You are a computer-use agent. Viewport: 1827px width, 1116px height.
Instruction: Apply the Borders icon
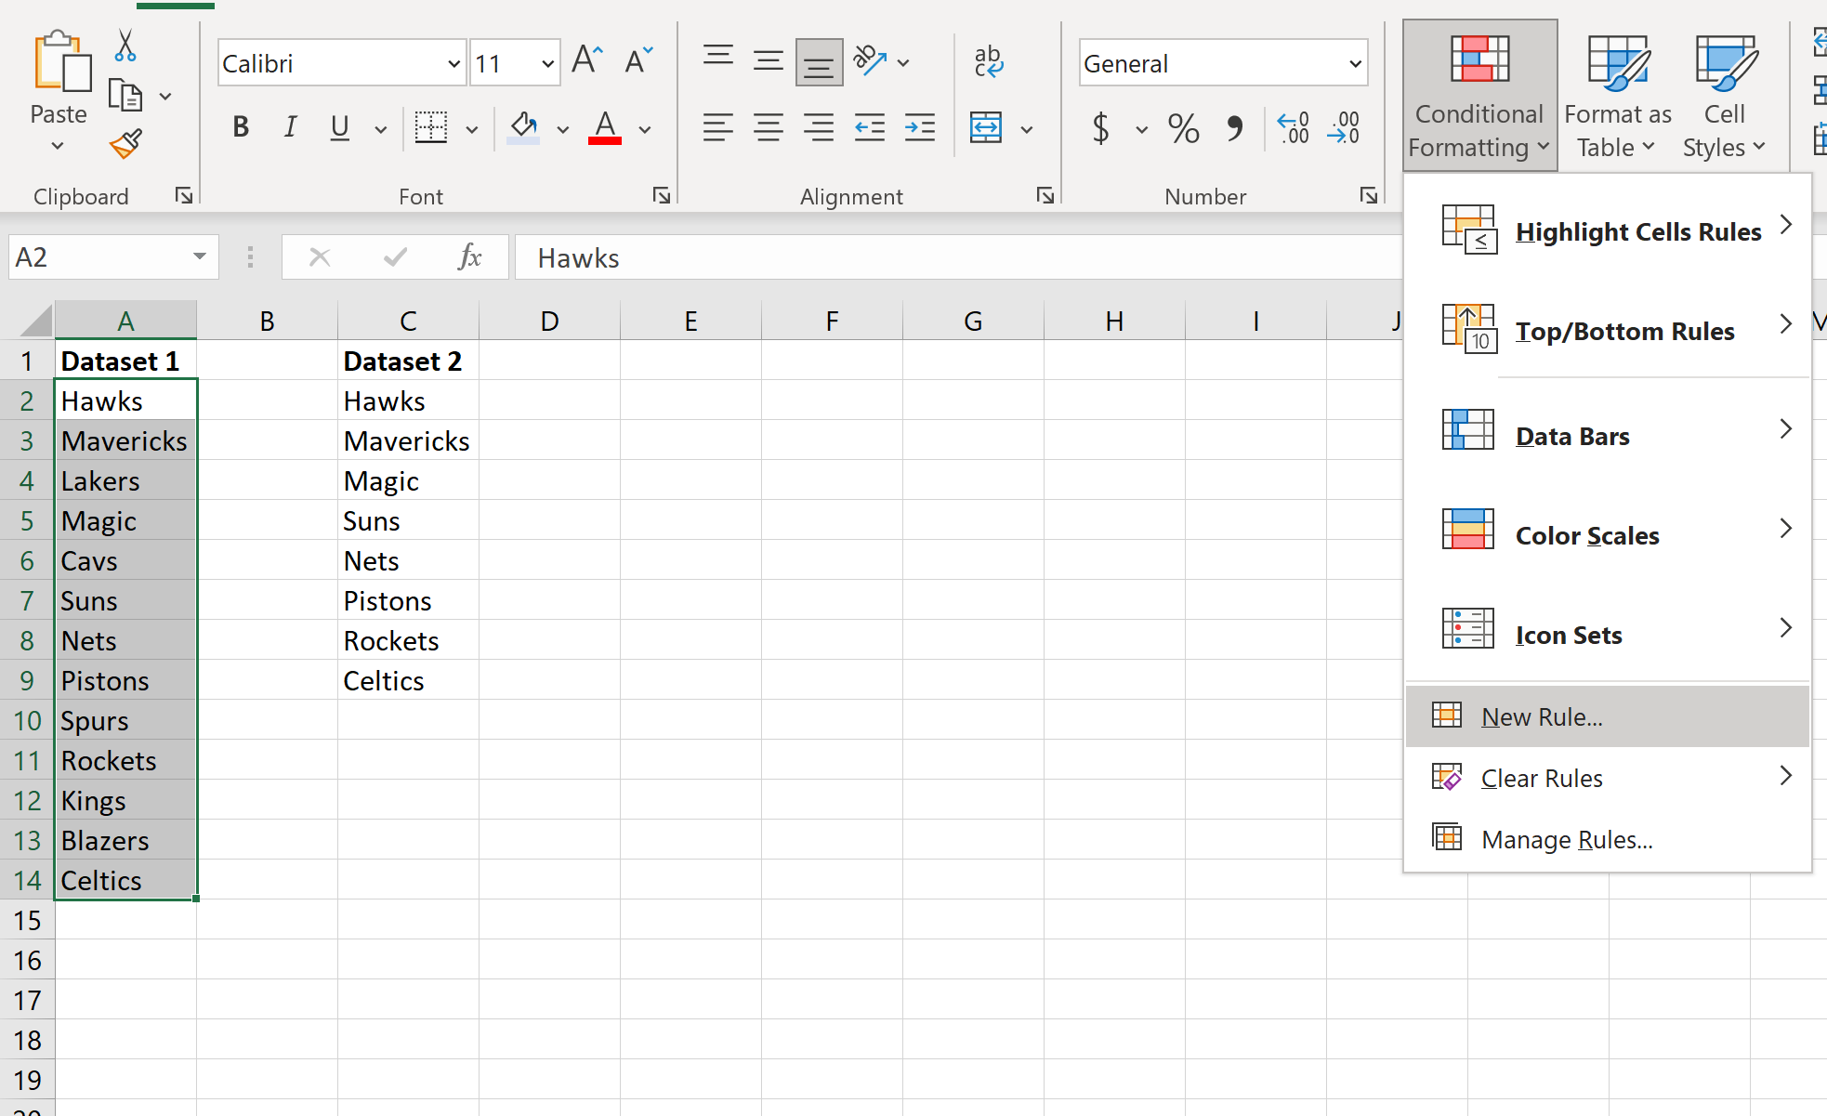431,127
